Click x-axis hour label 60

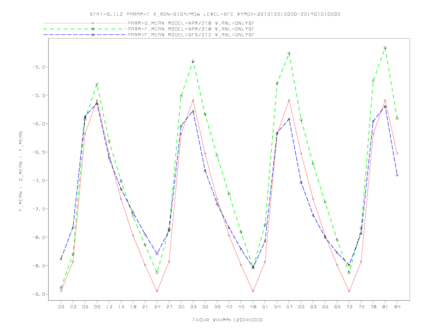pyautogui.click(x=301, y=307)
